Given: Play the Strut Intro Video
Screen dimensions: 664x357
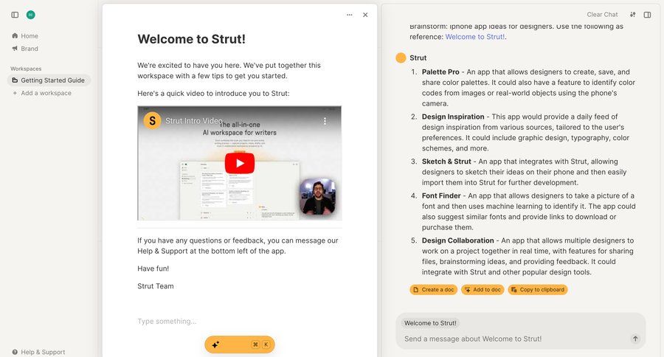Looking at the screenshot, I should coord(239,163).
